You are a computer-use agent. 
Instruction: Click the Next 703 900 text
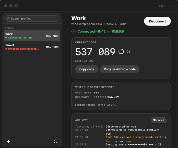[84, 61]
